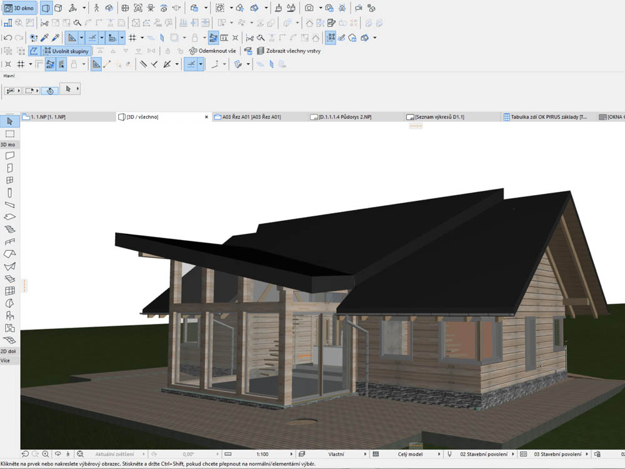Toggle the grid display icon in third row
This screenshot has height=469, width=625.
pos(132,38)
